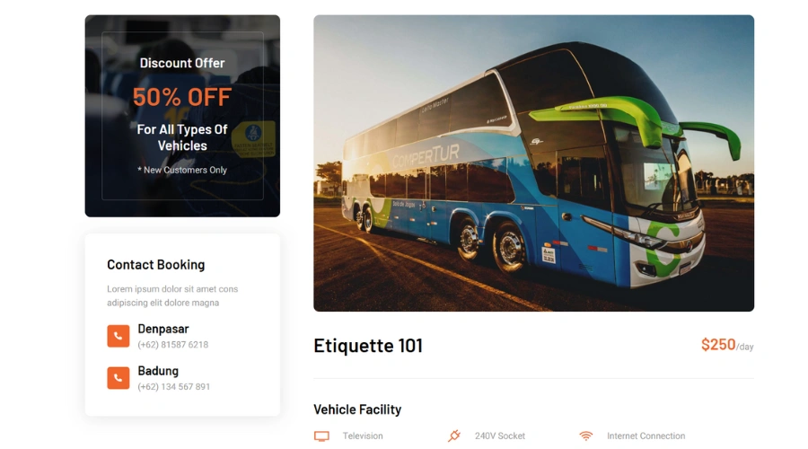
Task: Click the Vehicle Facility heading
Action: [x=357, y=409]
